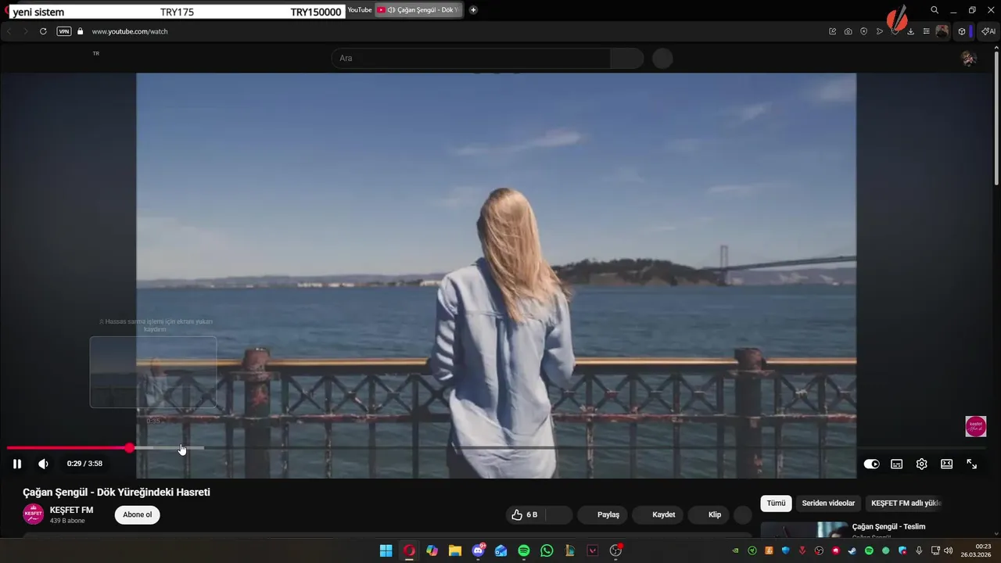Click the 0:29 / 3:58 time display
1001x563 pixels.
point(84,464)
